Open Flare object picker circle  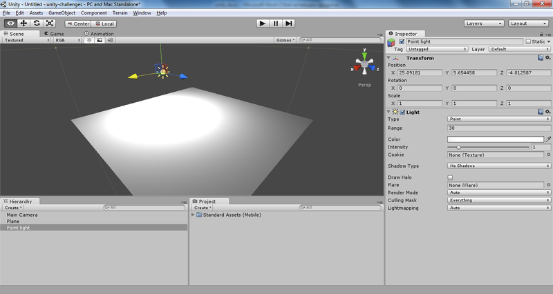click(x=548, y=185)
